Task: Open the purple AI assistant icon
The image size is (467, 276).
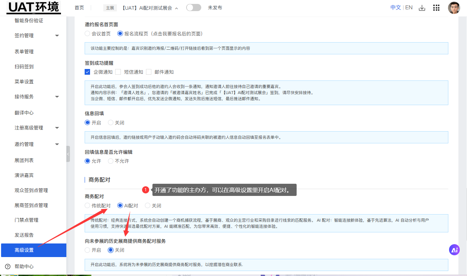Action: pyautogui.click(x=454, y=250)
